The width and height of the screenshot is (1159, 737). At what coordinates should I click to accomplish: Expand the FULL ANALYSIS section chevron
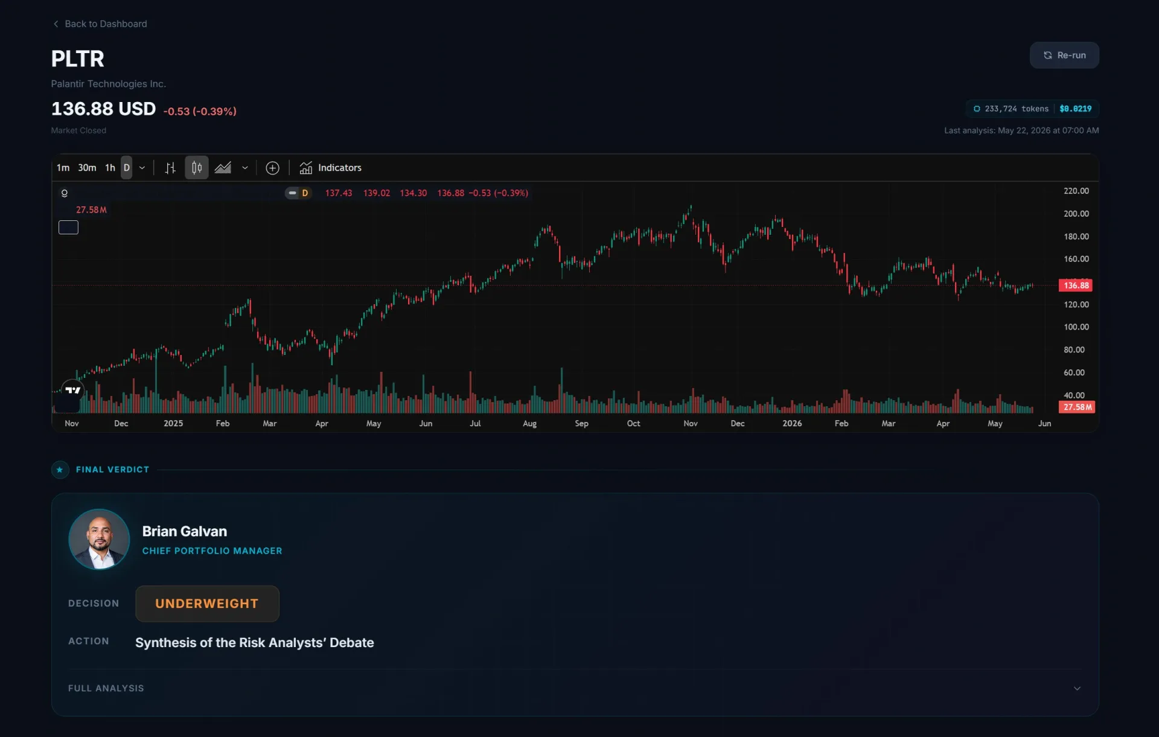pyautogui.click(x=1077, y=688)
